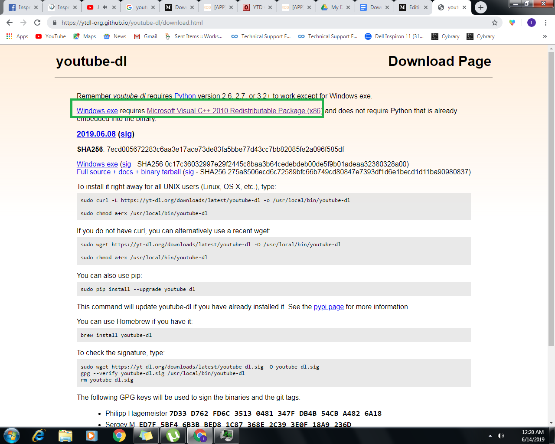Close the active youtube-dl tab
555x444 pixels.
464,7
